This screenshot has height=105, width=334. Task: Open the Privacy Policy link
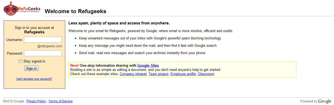coord(36,101)
